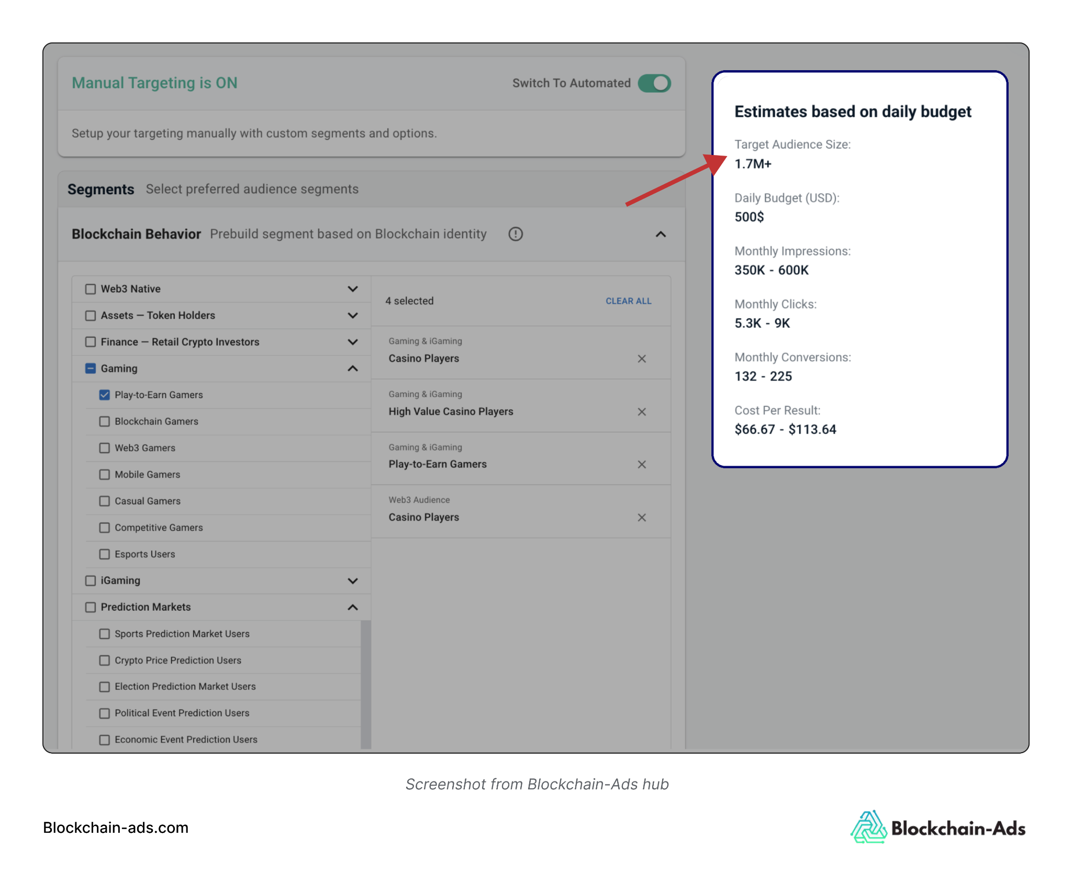The width and height of the screenshot is (1072, 871).
Task: Click the Monthly Impressions 350K - 600K value
Action: [772, 270]
